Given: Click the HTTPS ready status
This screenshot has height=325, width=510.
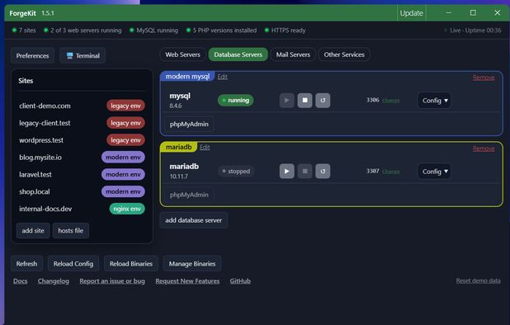Looking at the screenshot, I should [x=285, y=31].
